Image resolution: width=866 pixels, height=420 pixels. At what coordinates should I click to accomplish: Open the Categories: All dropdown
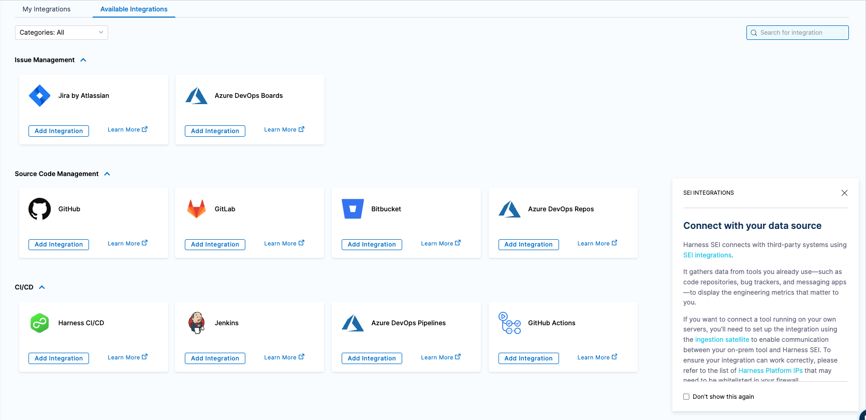point(61,33)
